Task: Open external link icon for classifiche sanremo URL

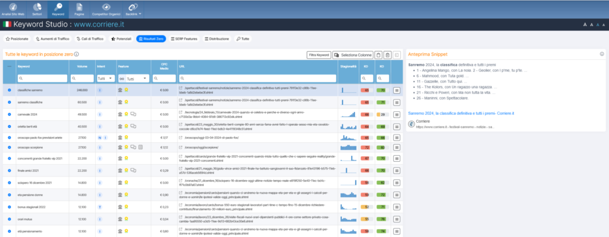Action: 181,88
